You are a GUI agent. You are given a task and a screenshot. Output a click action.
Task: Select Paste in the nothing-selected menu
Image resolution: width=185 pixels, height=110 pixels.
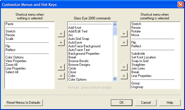(9, 24)
